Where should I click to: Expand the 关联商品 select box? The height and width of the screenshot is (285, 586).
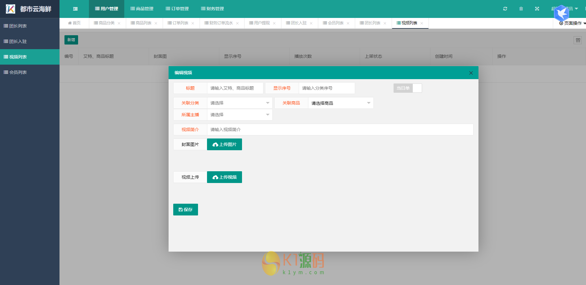340,103
